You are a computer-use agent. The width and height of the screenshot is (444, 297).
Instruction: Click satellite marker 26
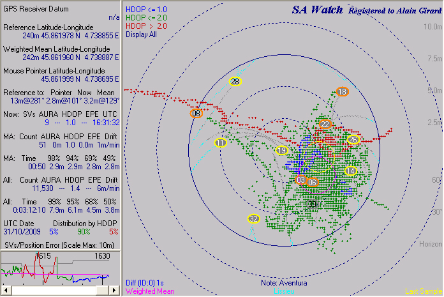353,140
